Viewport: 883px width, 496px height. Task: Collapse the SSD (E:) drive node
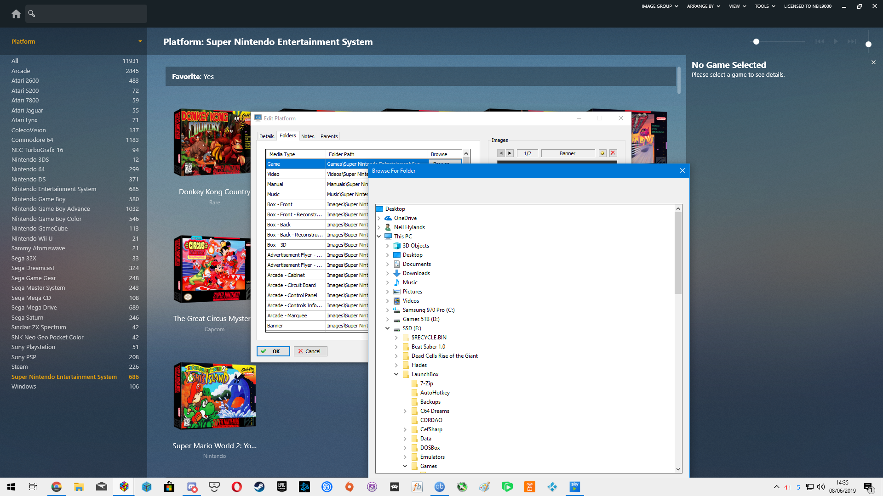tap(388, 328)
